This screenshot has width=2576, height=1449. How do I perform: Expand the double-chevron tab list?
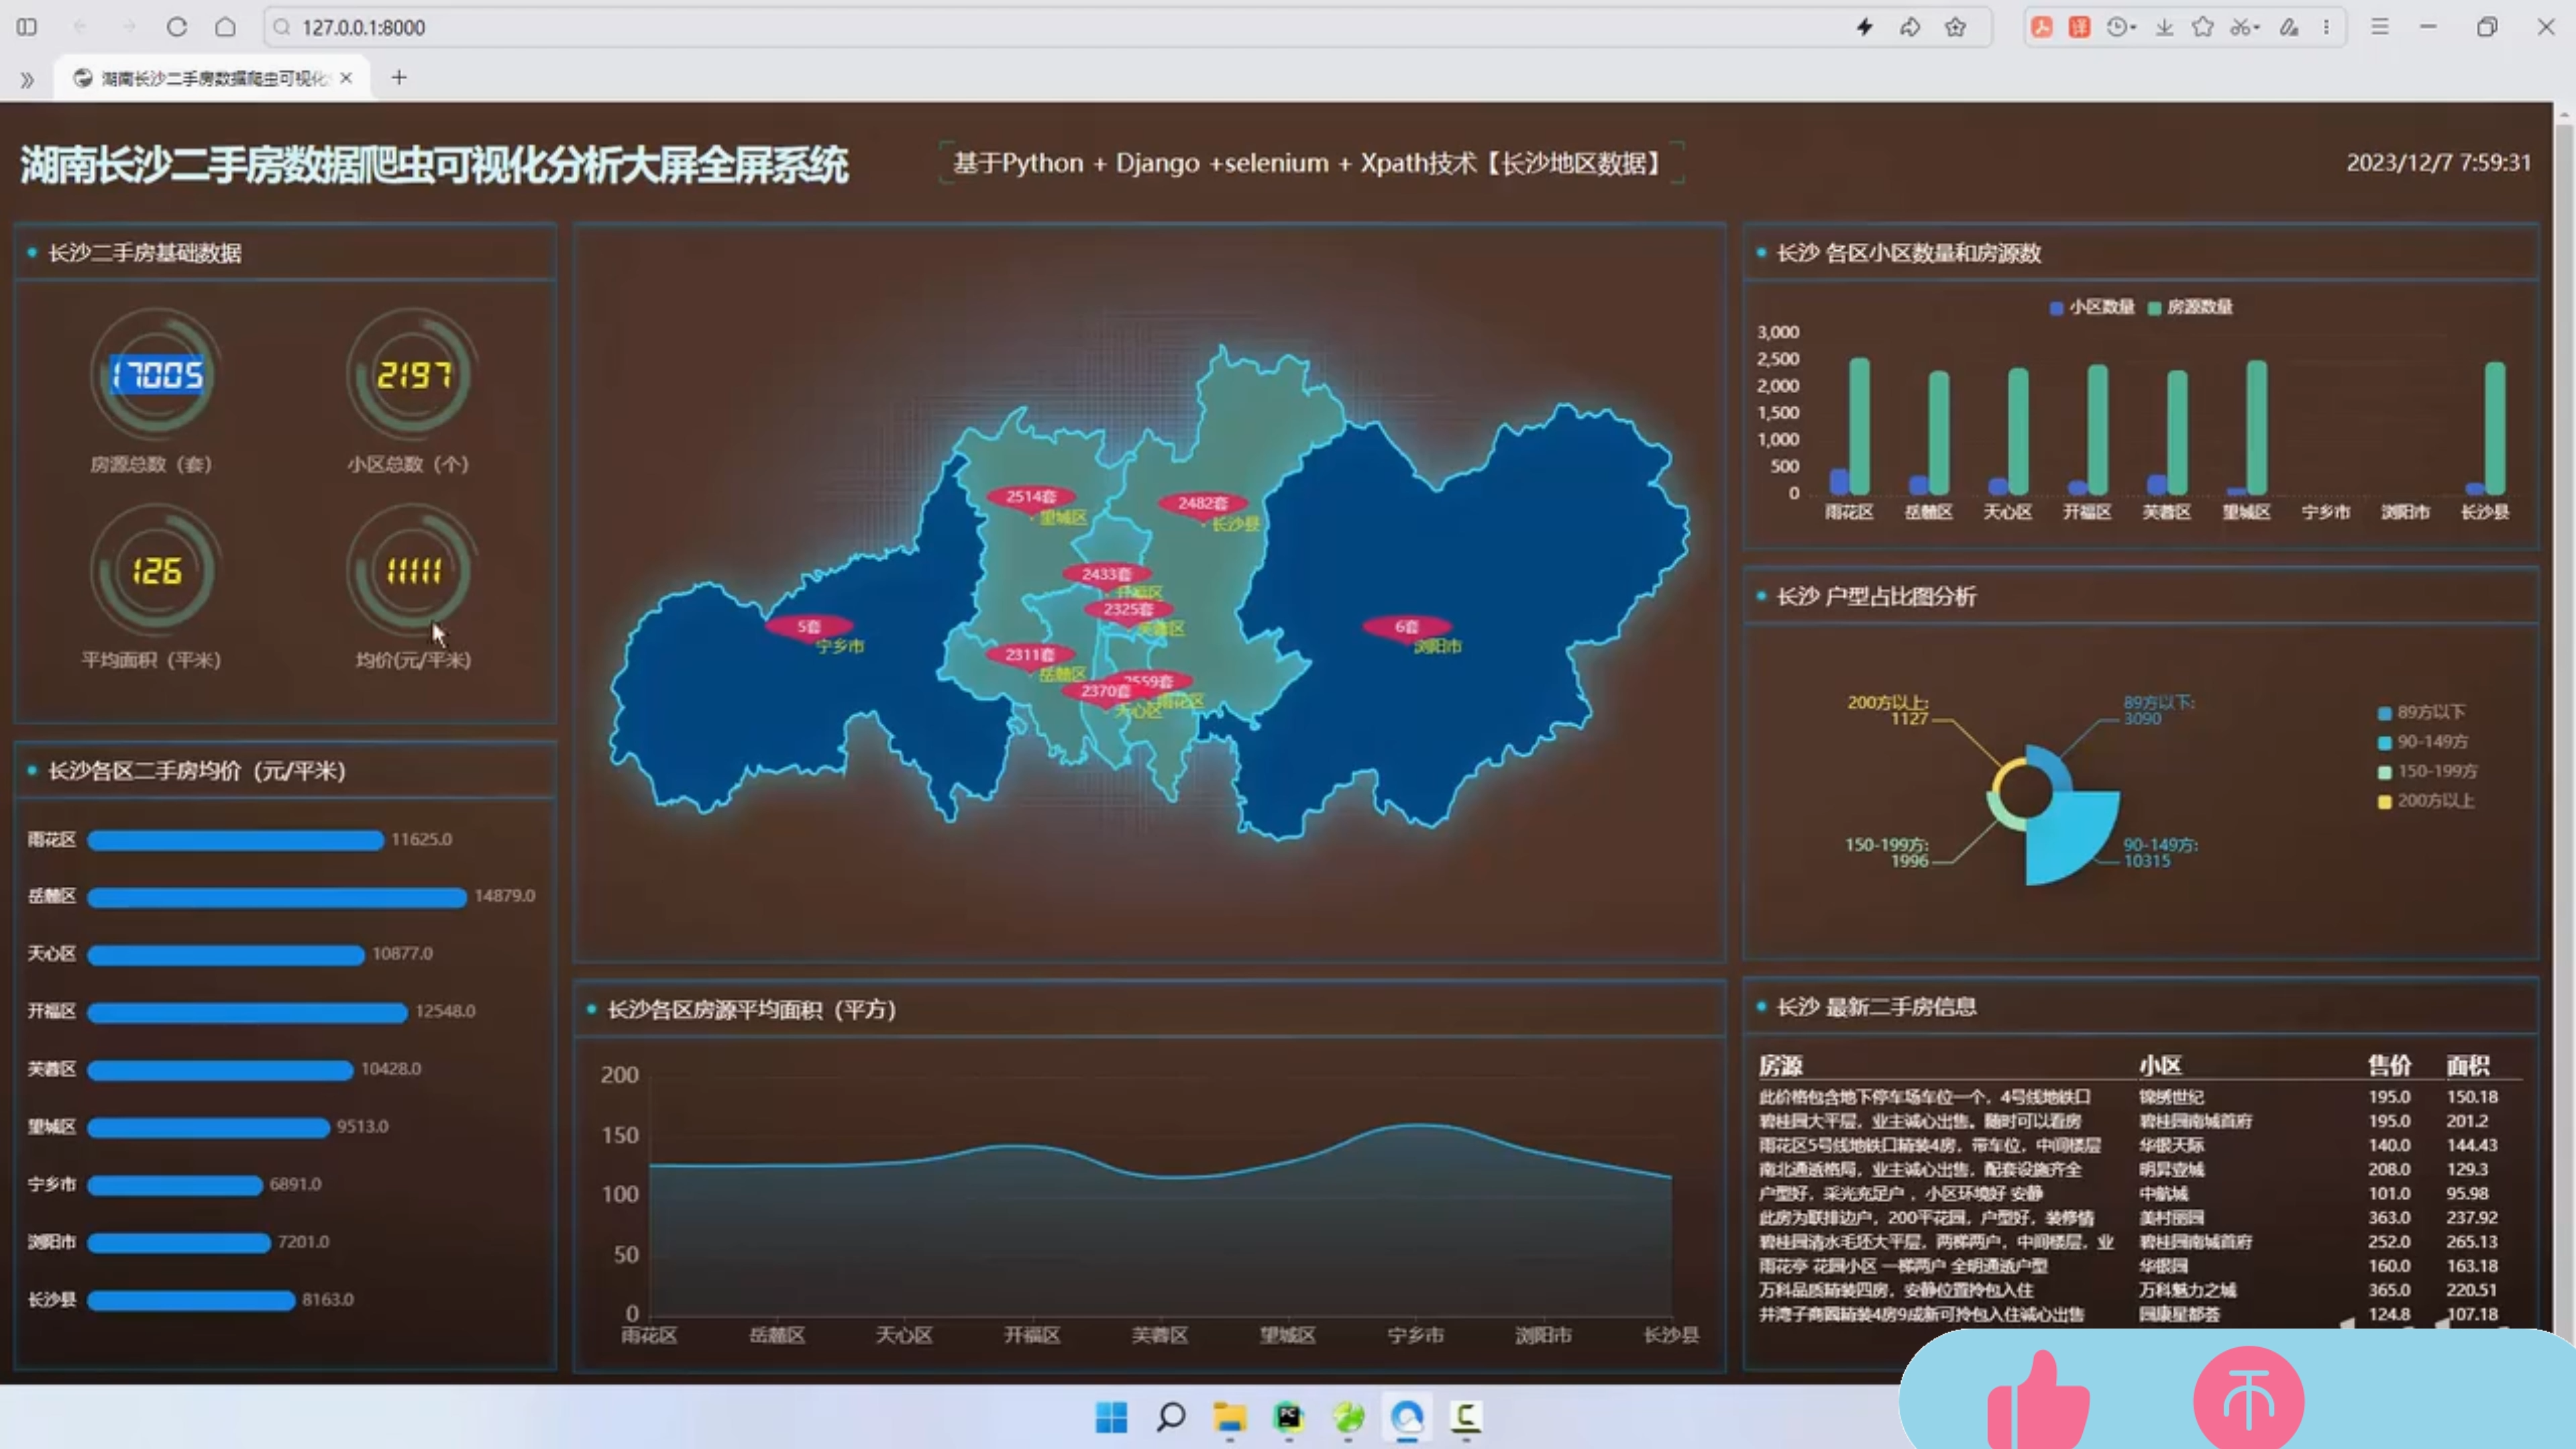(x=27, y=79)
